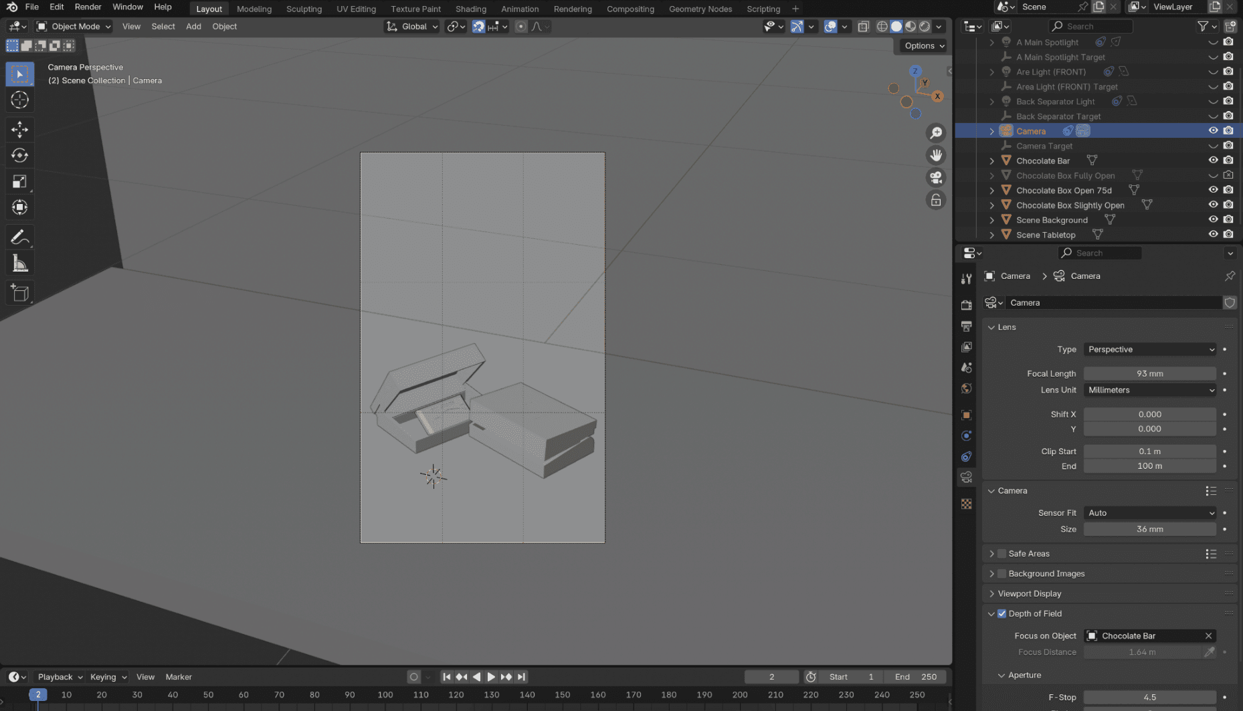
Task: Switch to the Shading workspace tab
Action: (x=470, y=9)
